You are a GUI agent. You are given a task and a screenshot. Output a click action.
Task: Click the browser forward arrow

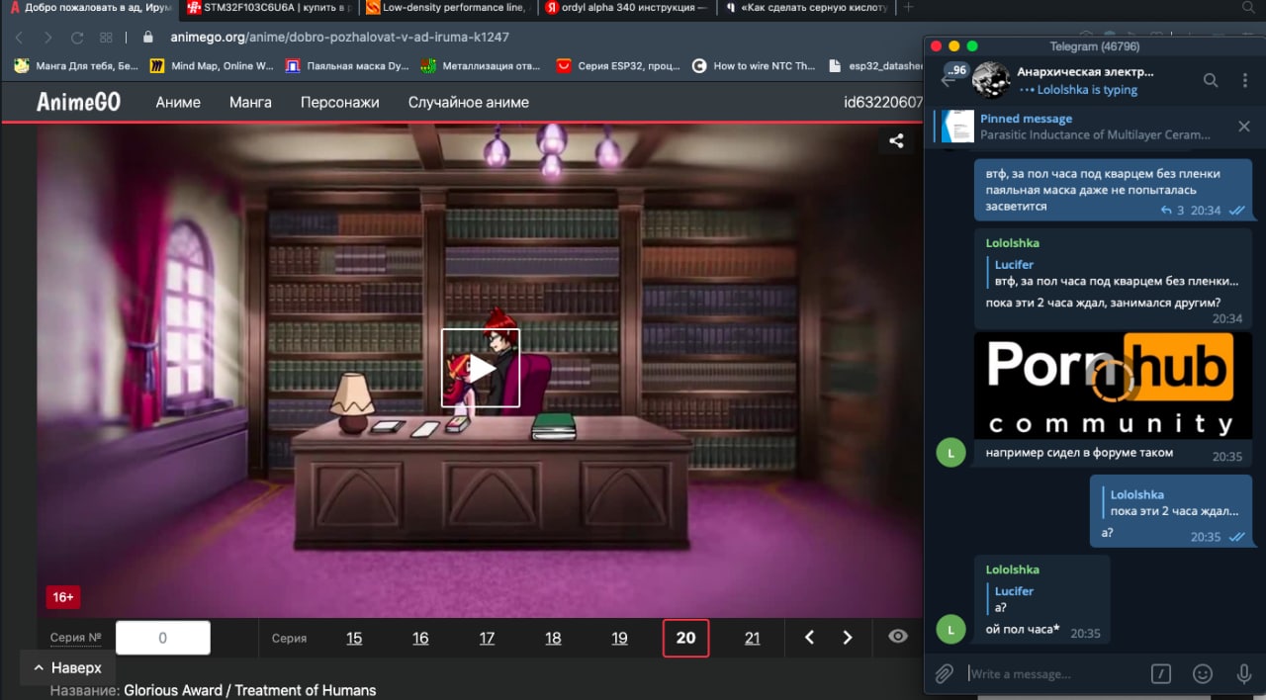tap(47, 38)
